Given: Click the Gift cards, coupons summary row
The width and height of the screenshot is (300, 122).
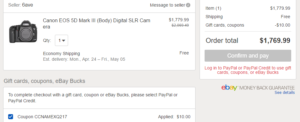Looking at the screenshot, I should pos(248,25).
